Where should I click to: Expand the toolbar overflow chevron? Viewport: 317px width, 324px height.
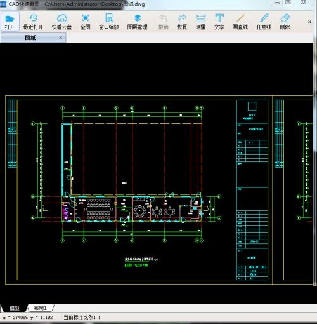(309, 22)
